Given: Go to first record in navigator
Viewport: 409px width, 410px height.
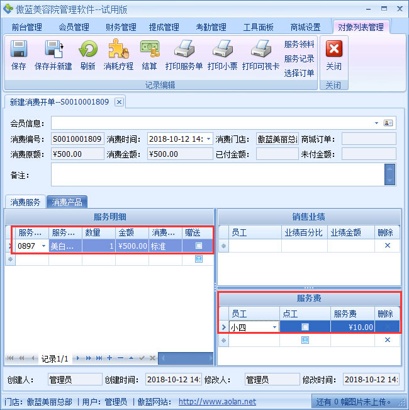Looking at the screenshot, I should coord(10,358).
